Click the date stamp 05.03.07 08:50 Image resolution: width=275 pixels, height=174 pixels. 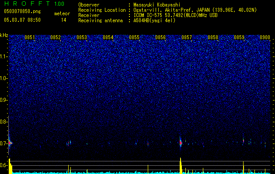tap(22, 20)
